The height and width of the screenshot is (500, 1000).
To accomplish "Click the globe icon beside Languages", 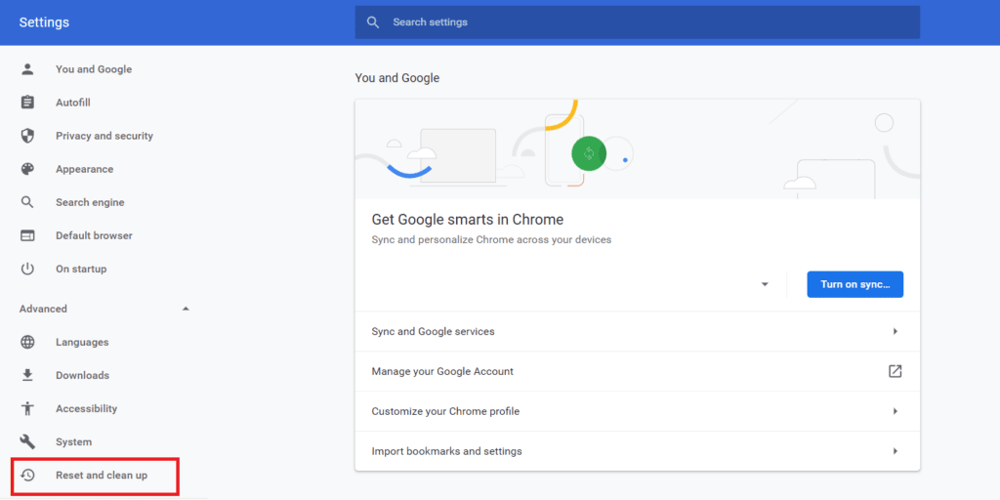I will (27, 342).
